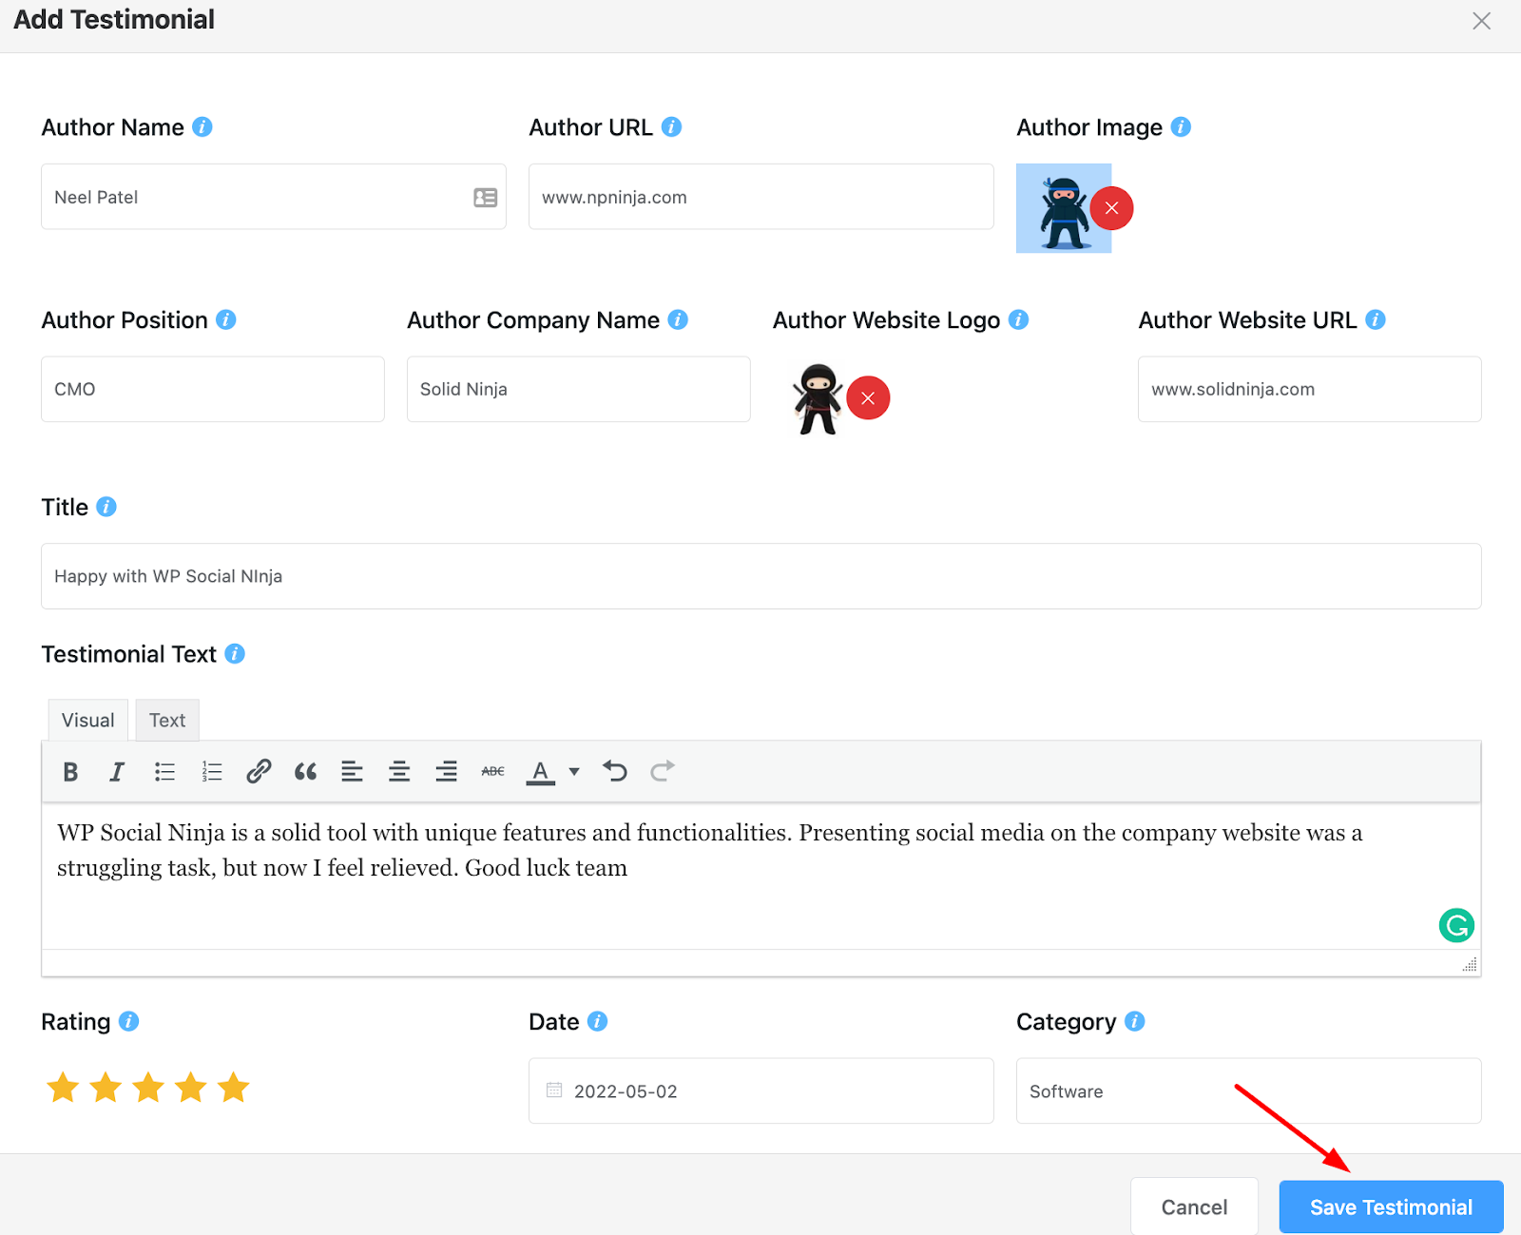Save the testimonial
Viewport: 1521px width, 1235px height.
click(x=1391, y=1207)
